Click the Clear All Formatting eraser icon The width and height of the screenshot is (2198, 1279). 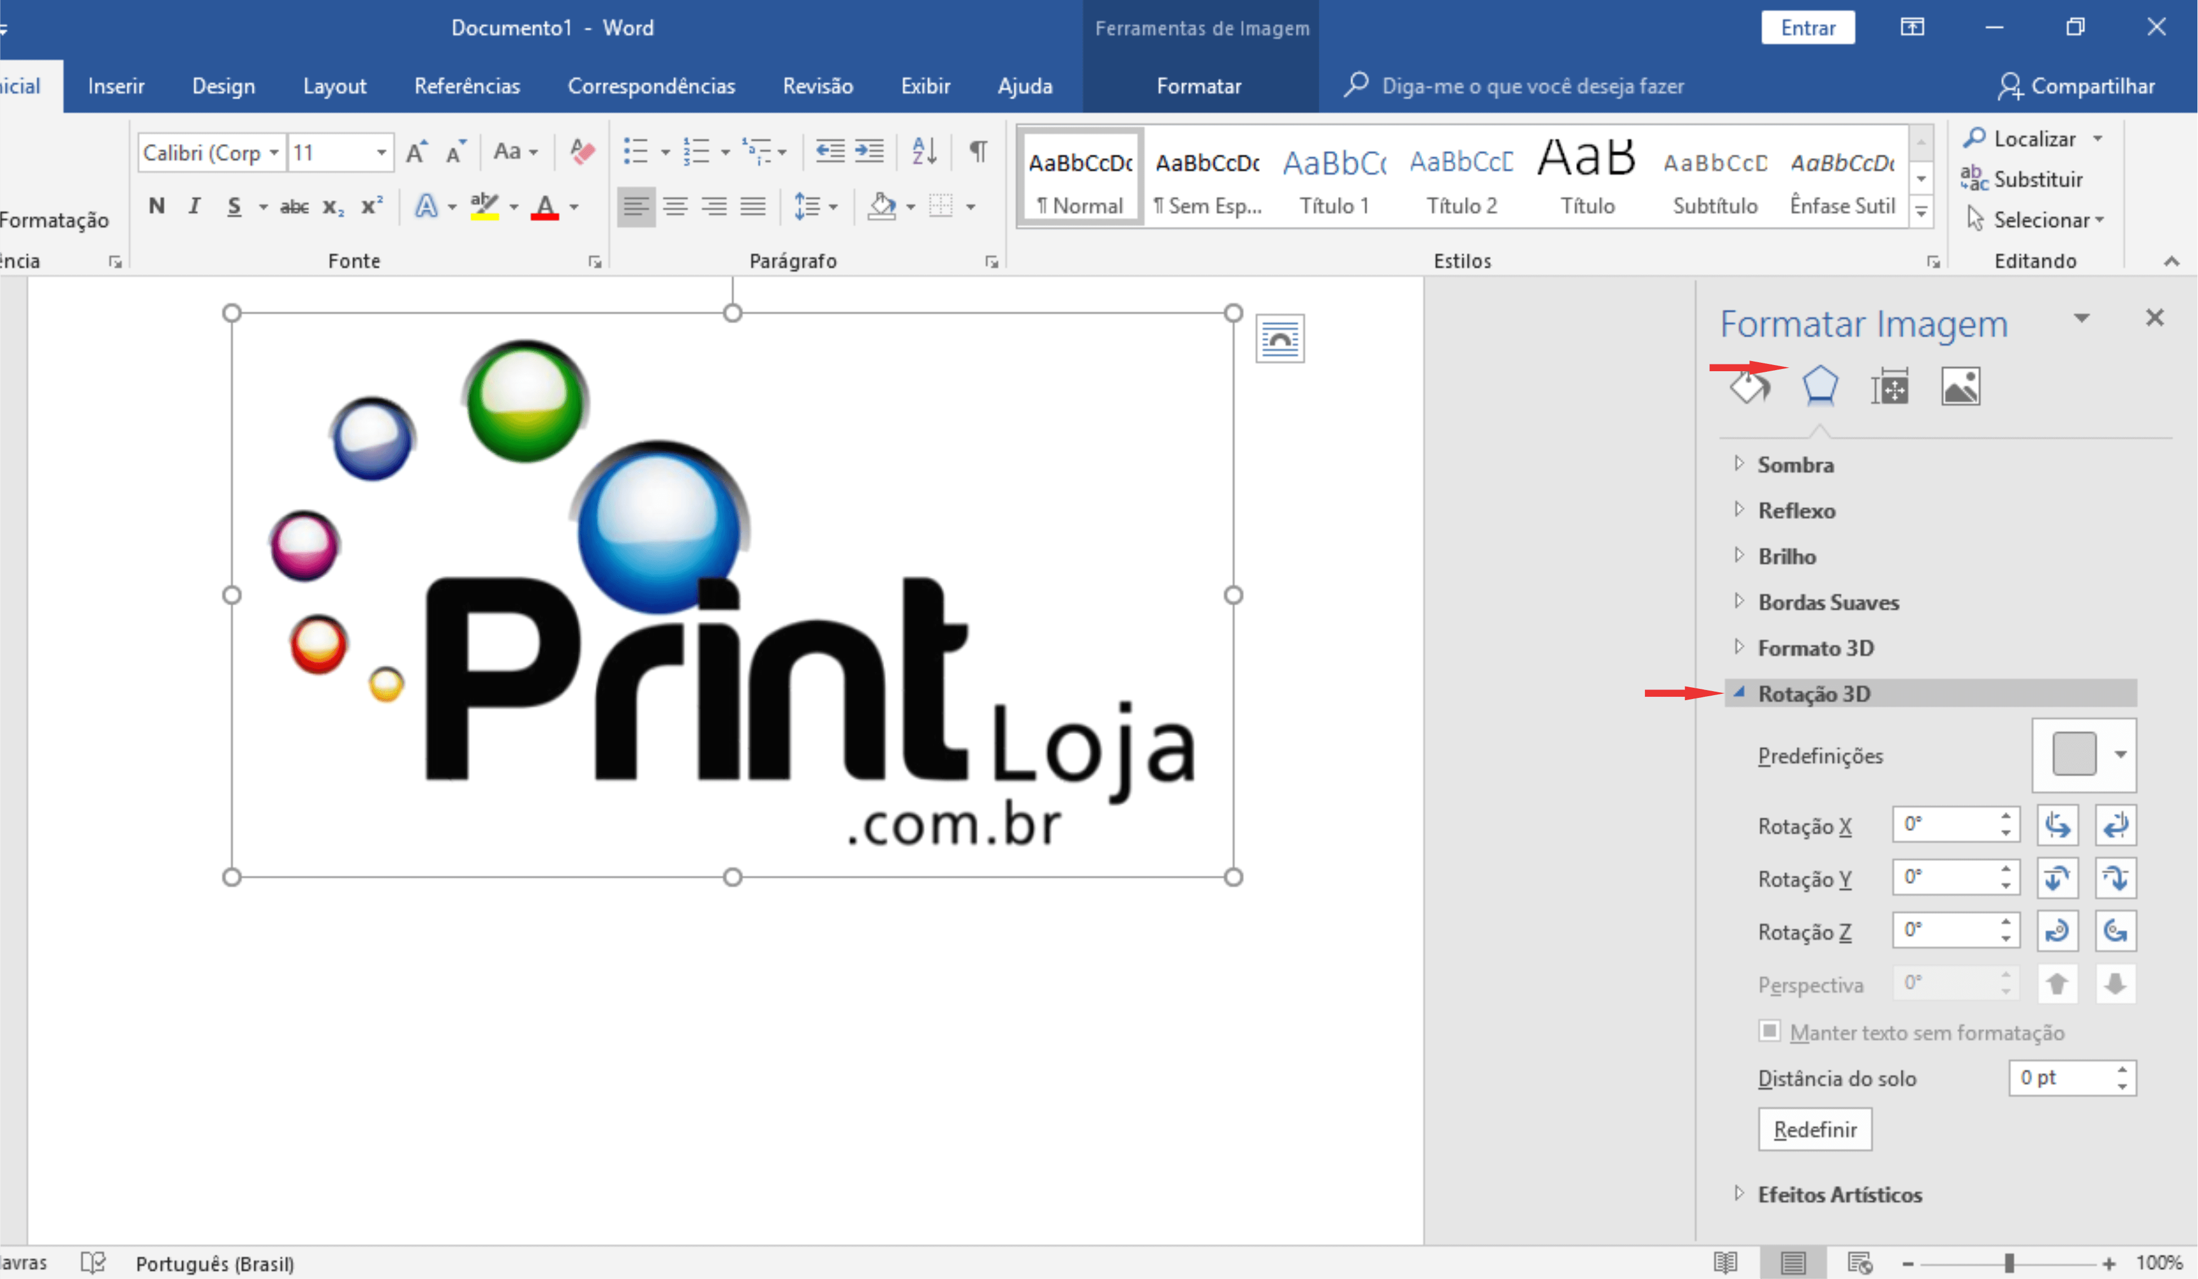tap(582, 152)
